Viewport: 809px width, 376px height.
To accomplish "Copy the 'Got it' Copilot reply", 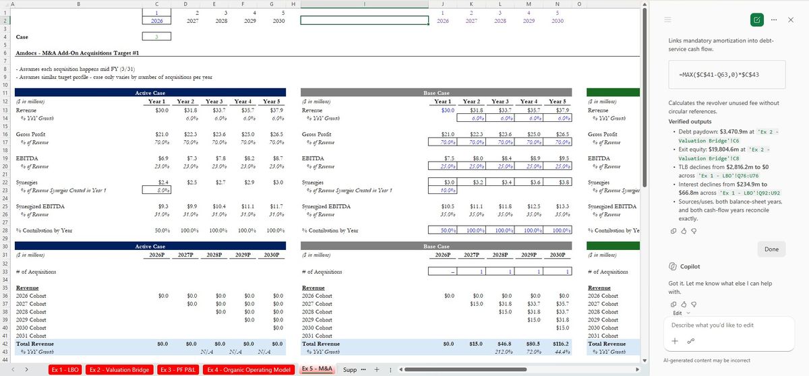I will tap(672, 304).
